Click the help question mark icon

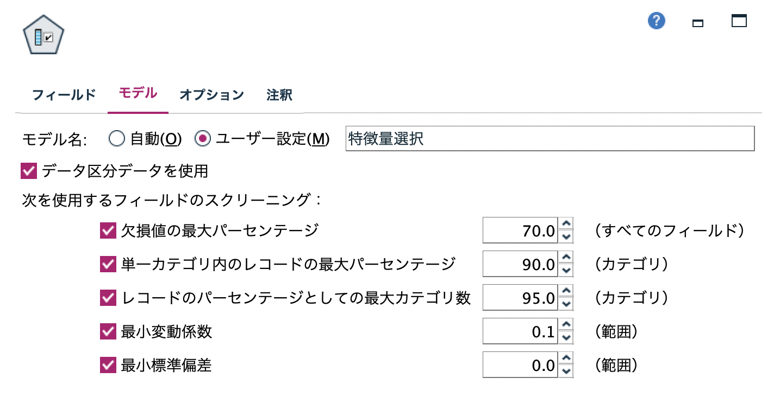pyautogui.click(x=657, y=21)
